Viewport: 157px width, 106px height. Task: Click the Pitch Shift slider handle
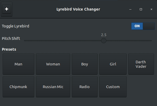[x=104, y=41]
